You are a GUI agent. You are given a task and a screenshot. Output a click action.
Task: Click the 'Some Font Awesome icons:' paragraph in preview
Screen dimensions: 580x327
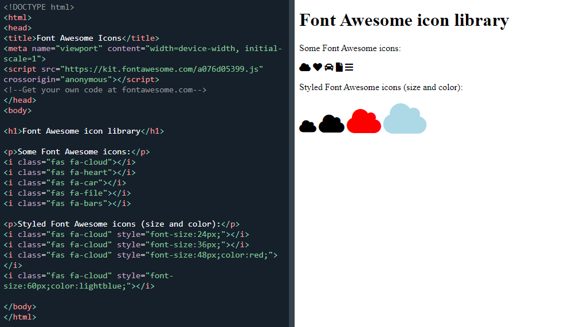click(350, 48)
